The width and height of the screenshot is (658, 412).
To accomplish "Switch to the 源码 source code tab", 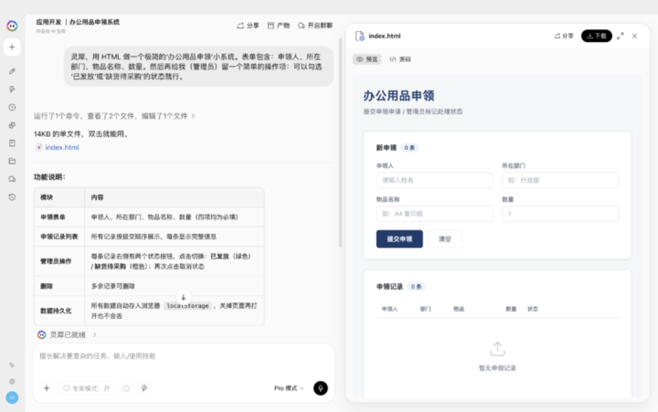I will 400,60.
